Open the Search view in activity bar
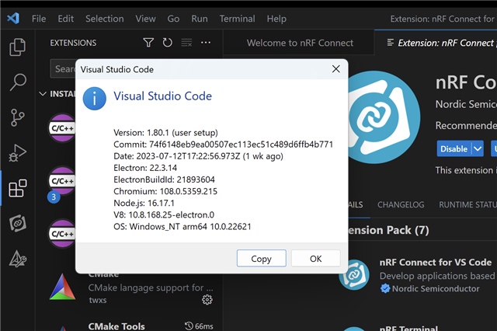 coord(17,82)
